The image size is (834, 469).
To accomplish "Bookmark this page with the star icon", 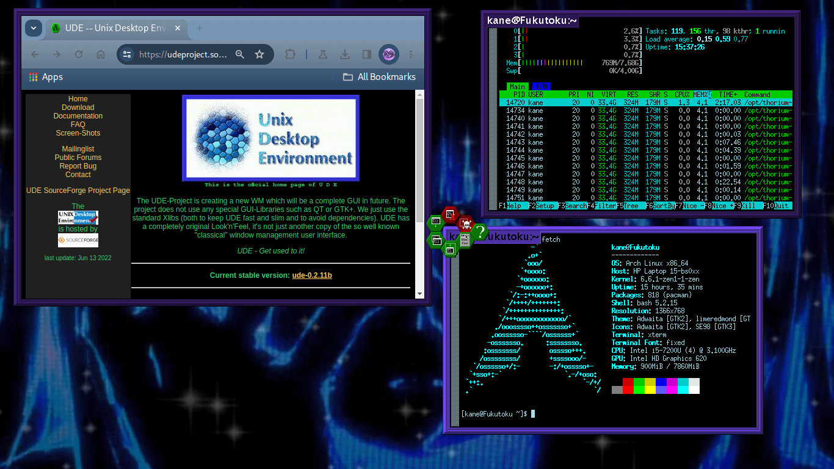I will 259,54.
